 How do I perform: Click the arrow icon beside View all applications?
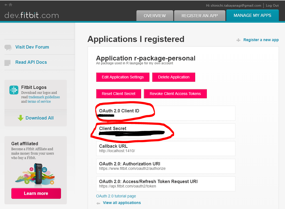coord(98,203)
